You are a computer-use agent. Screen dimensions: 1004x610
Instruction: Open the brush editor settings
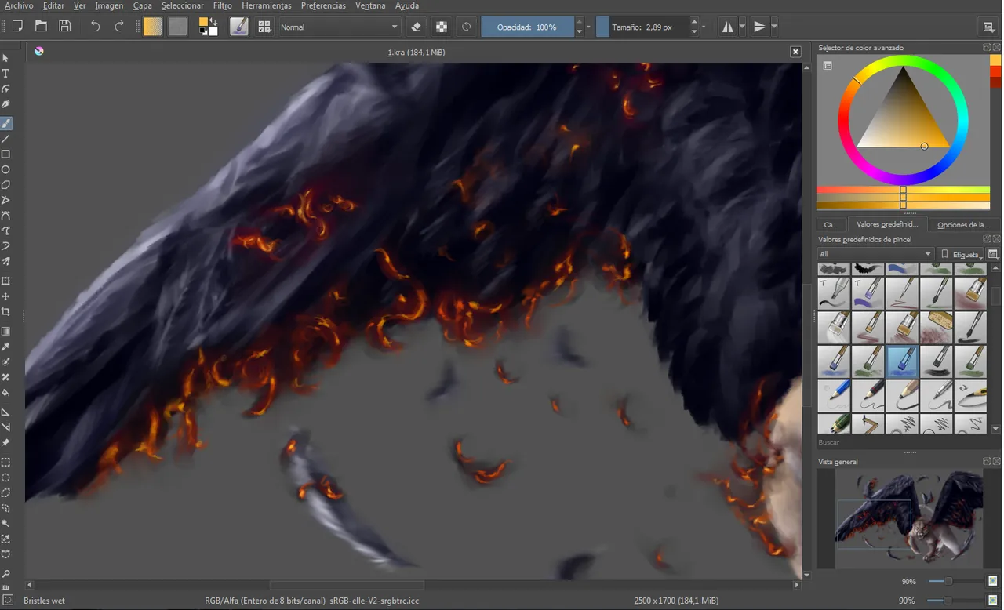point(238,27)
